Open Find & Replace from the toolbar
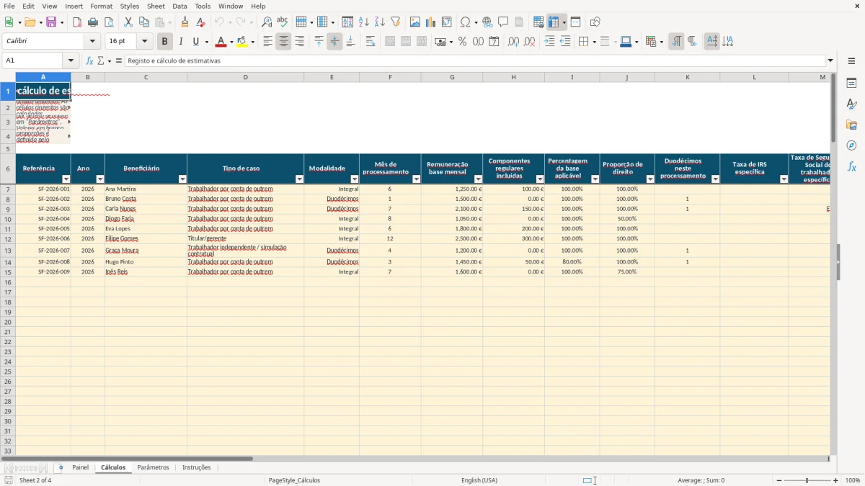865x486 pixels. (267, 22)
